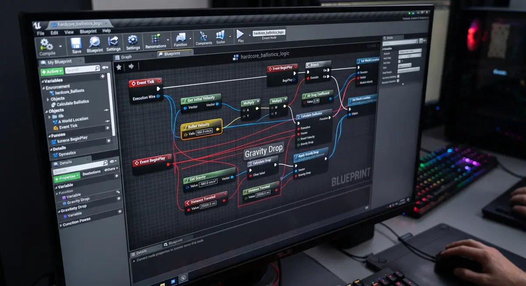The height and width of the screenshot is (286, 526).
Task: Click the Blueprint magnifier toolbar icon
Action: 95,42
